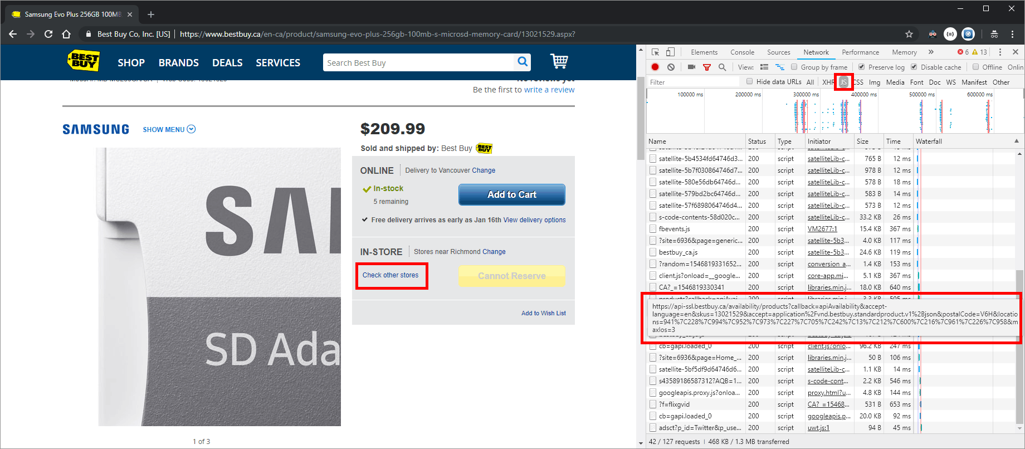This screenshot has width=1025, height=449.
Task: Sort by the Waterfall column arrow
Action: tap(1017, 141)
